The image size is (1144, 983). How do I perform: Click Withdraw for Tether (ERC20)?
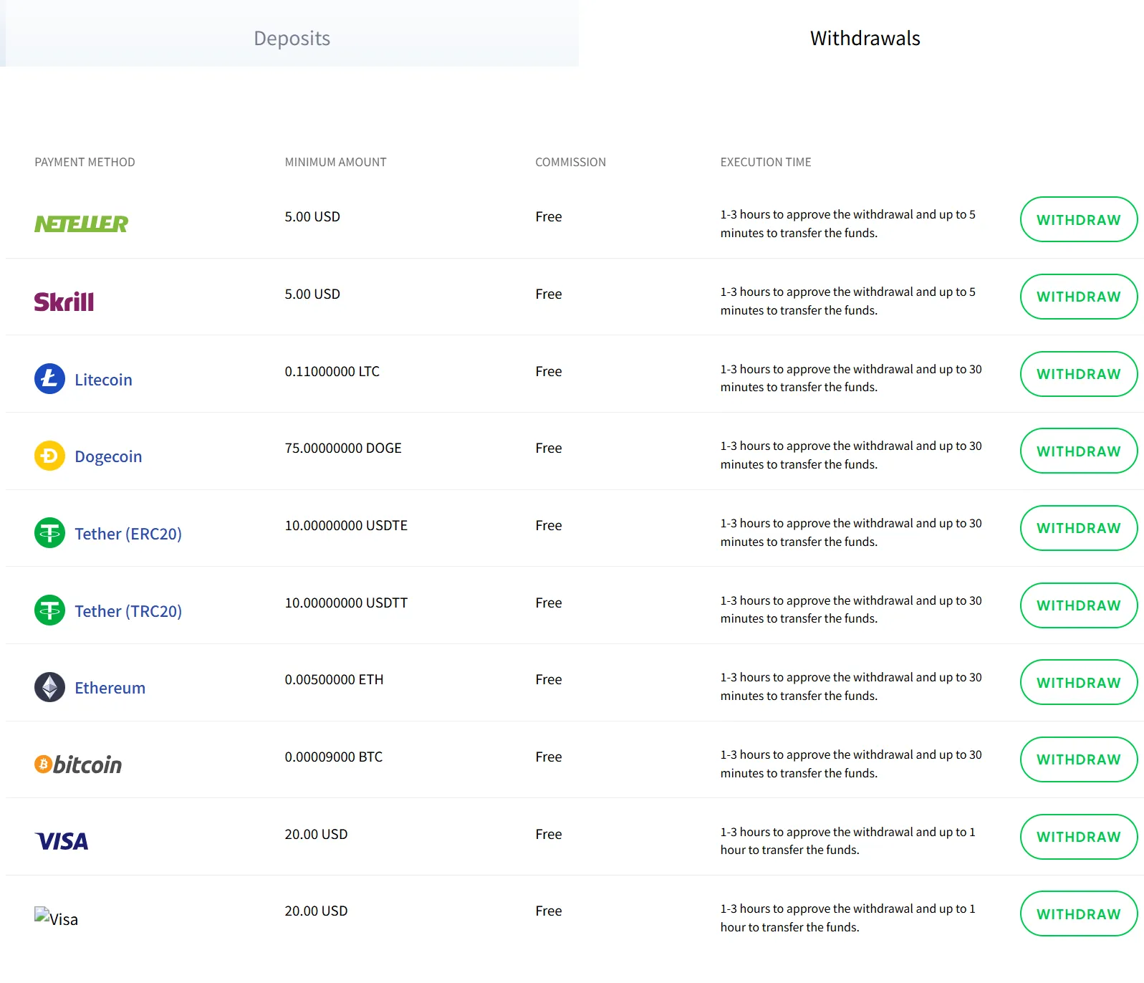click(x=1078, y=528)
